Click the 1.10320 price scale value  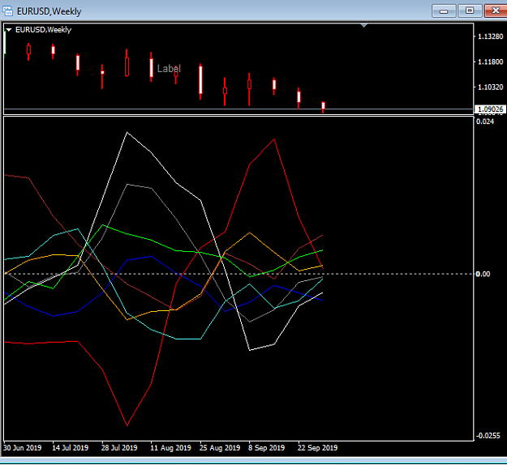click(490, 87)
